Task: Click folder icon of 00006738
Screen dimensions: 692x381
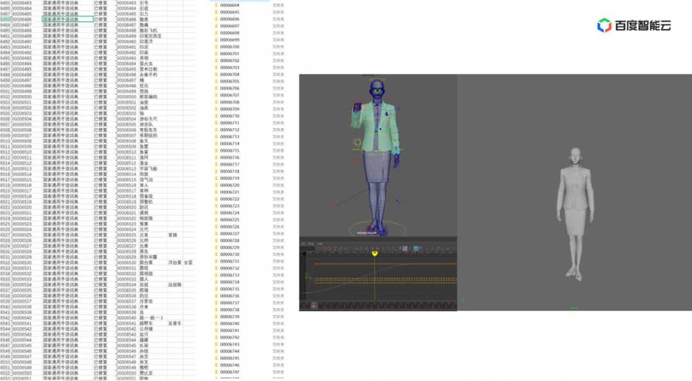Action: click(x=217, y=309)
